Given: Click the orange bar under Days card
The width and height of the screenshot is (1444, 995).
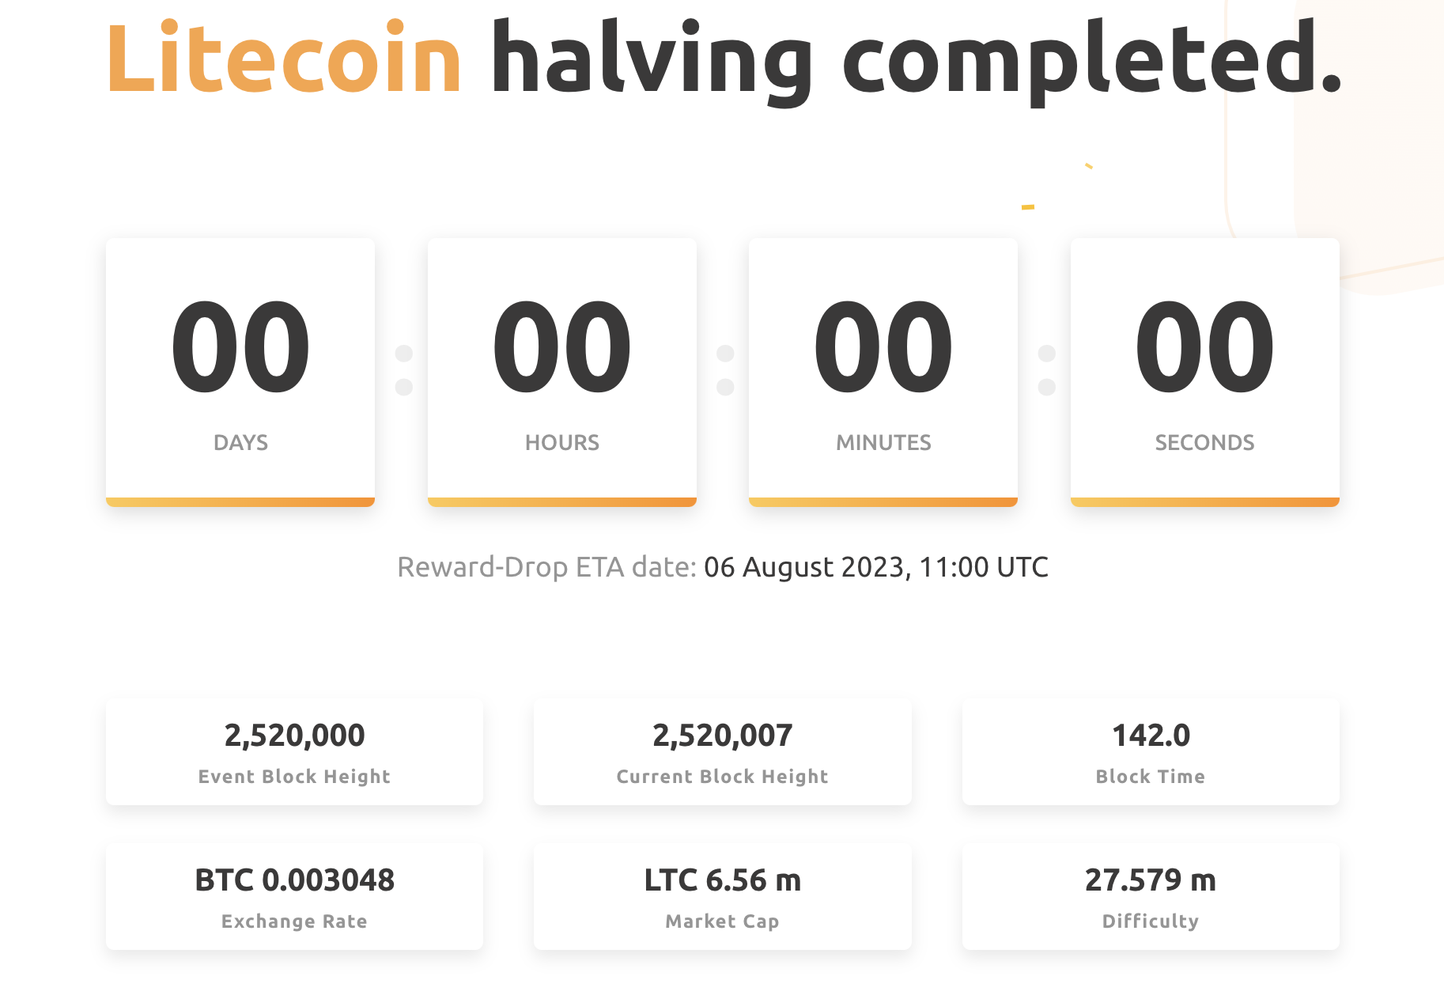Looking at the screenshot, I should pyautogui.click(x=240, y=502).
